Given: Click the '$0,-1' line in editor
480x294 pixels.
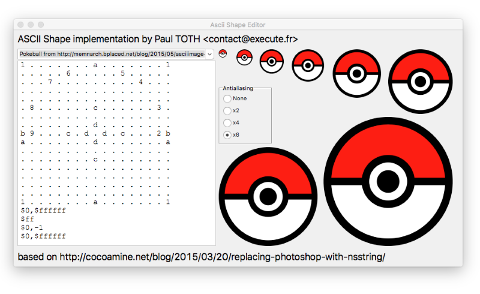Looking at the screenshot, I should point(32,227).
